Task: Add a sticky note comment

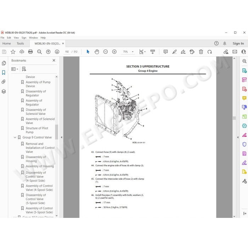Action: click(165, 52)
